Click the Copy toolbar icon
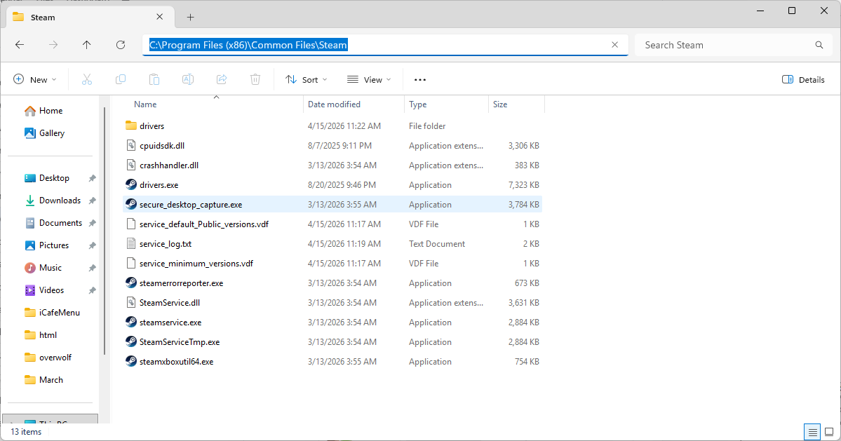The image size is (841, 441). click(x=121, y=79)
